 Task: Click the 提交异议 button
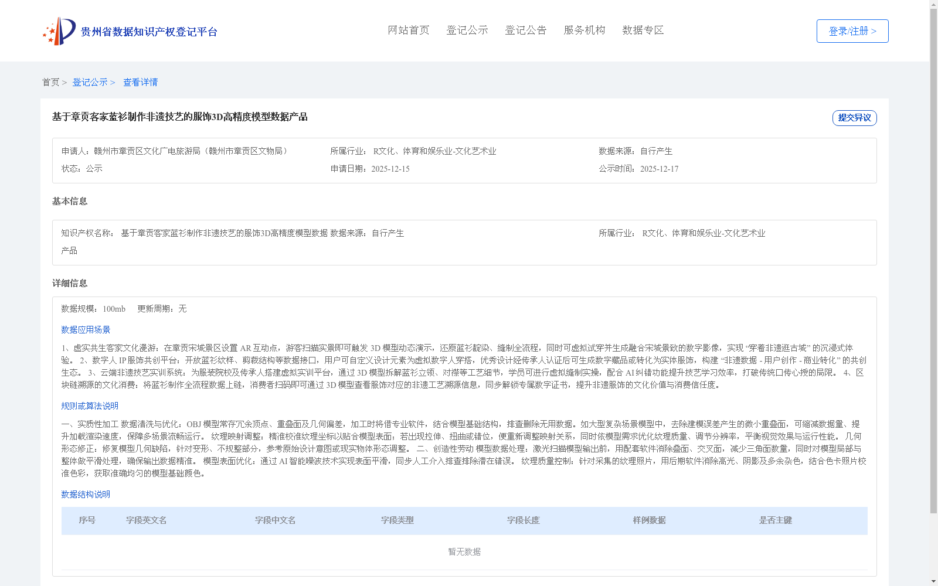click(x=854, y=118)
